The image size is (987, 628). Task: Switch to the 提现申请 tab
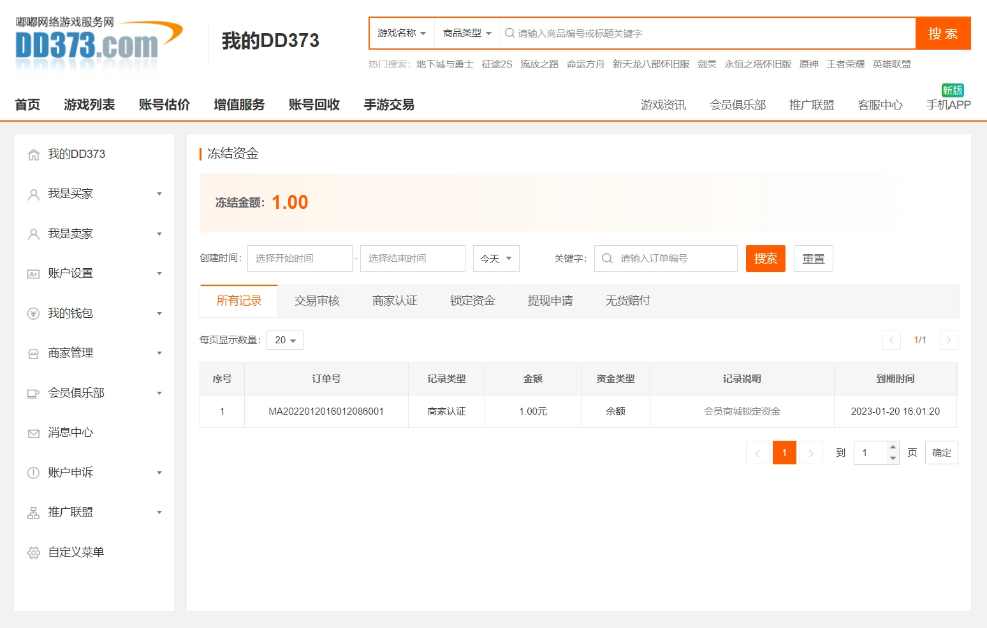tap(550, 301)
